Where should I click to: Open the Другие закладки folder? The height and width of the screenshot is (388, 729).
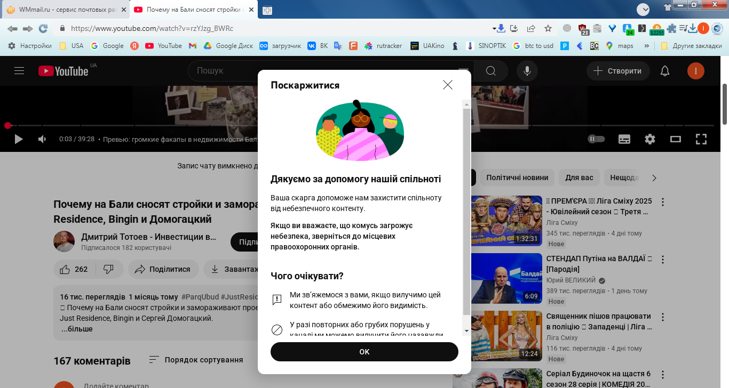[x=691, y=46]
